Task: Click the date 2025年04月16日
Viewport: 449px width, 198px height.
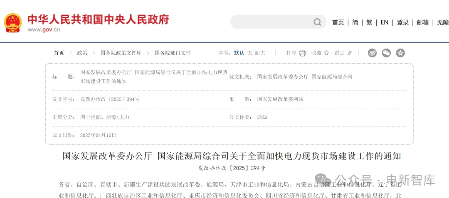Action: tap(98, 135)
